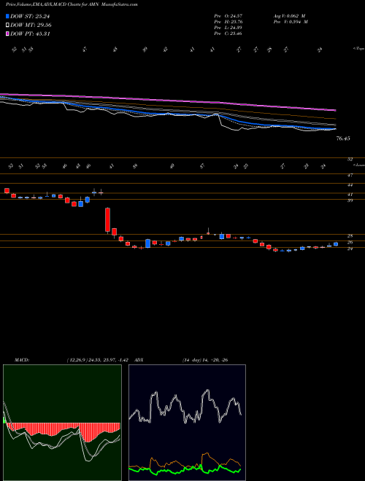Click the 'Avg V: 0.962 M' volume text
The width and height of the screenshot is (365, 481).
pyautogui.click(x=291, y=15)
